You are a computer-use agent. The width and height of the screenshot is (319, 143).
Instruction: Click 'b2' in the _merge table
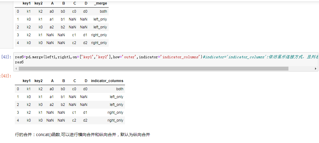[63, 27]
